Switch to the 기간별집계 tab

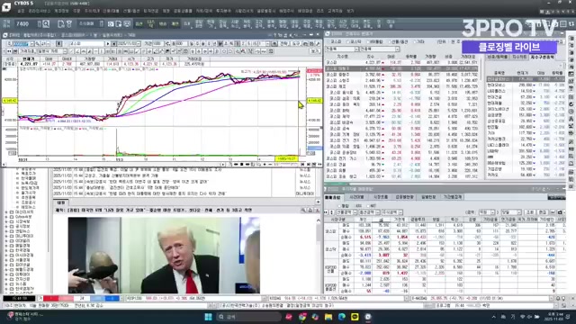point(452,197)
